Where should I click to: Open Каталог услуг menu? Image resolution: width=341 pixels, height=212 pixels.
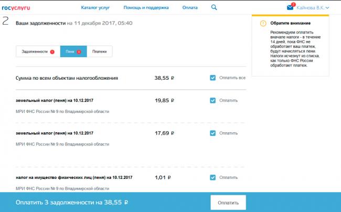tap(95, 8)
